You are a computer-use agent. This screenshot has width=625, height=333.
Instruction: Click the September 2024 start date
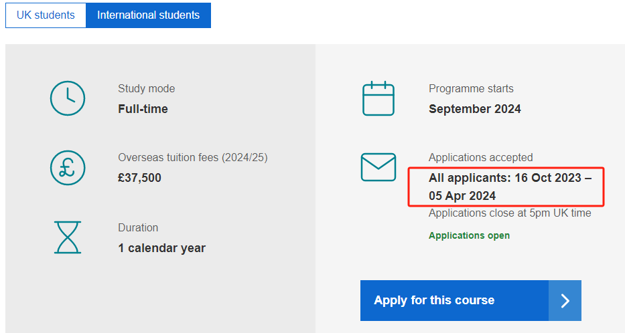pyautogui.click(x=475, y=109)
